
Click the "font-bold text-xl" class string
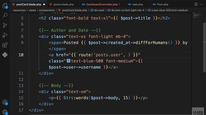tap(87, 18)
